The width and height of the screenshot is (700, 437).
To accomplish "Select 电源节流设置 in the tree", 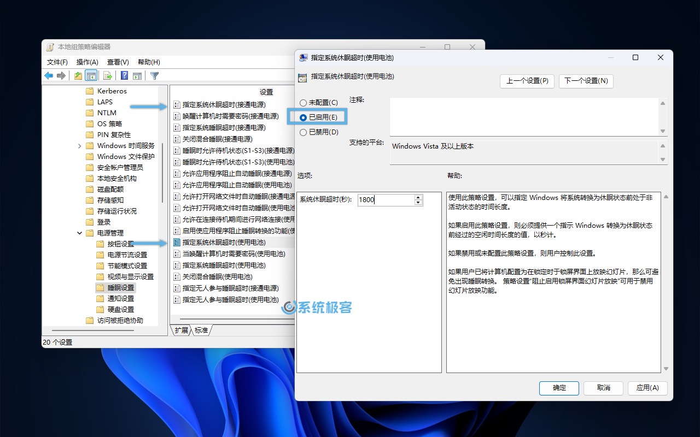I will [x=127, y=255].
